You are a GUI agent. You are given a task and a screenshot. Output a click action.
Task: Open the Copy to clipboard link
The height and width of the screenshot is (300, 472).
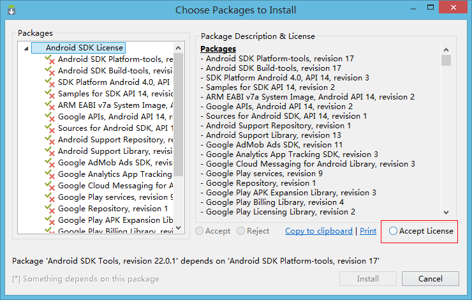(x=318, y=231)
